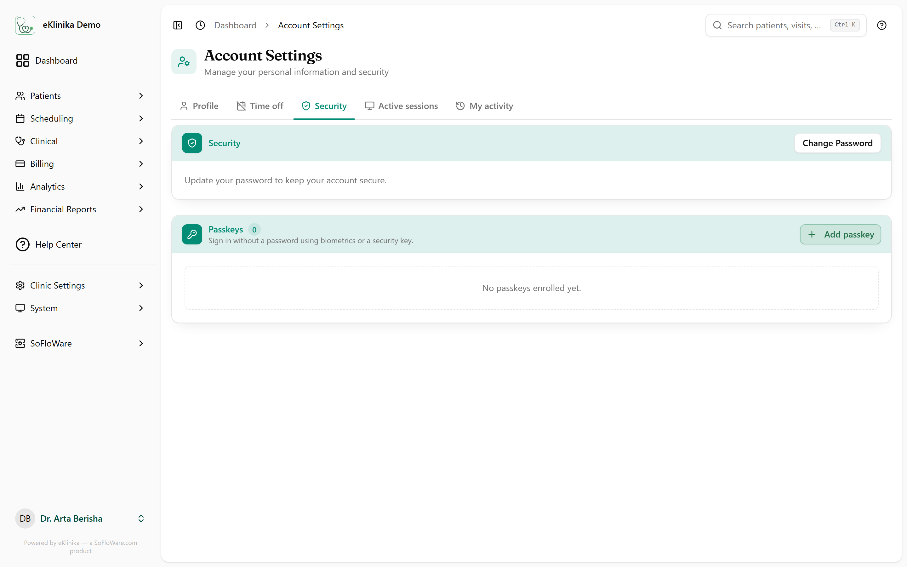
Task: Expand the Clinic Settings chevron
Action: 141,285
